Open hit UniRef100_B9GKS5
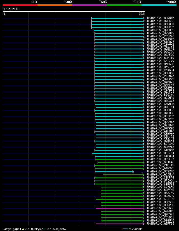Image resolution: width=179 pixels, height=231 pixels. pos(161,27)
